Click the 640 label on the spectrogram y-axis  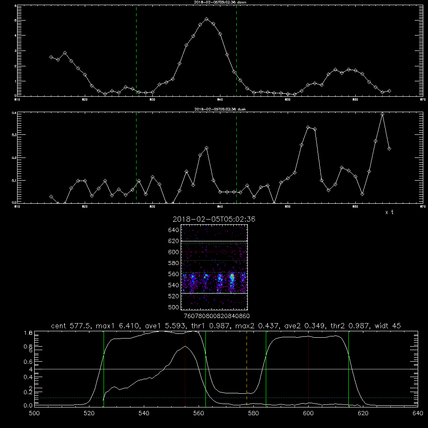coord(174,230)
